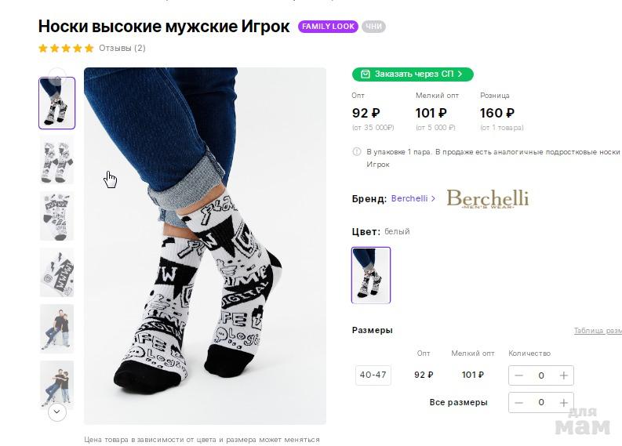
Task: Click the info icon about packaging
Action: tap(357, 152)
